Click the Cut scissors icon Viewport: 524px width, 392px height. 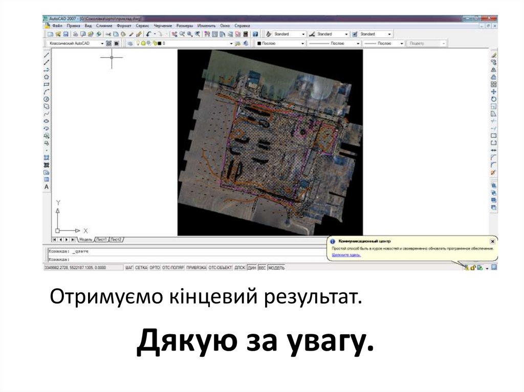[108, 34]
